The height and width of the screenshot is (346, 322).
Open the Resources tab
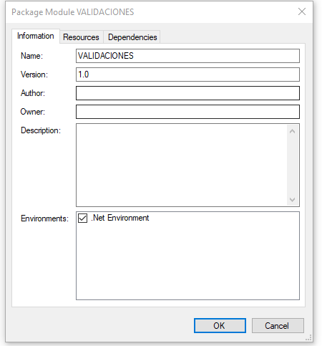(81, 37)
